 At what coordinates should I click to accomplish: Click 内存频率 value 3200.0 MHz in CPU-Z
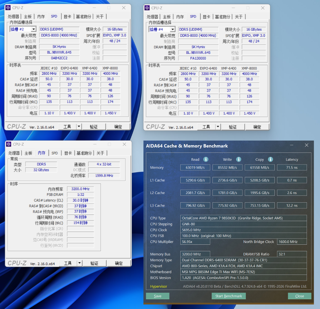[x=80, y=189]
